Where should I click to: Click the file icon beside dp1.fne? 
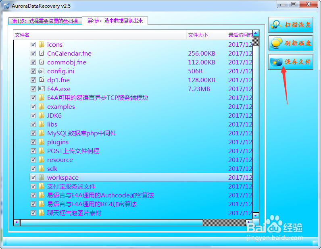pyautogui.click(x=42, y=80)
